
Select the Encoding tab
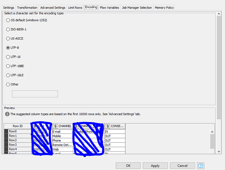click(x=91, y=7)
